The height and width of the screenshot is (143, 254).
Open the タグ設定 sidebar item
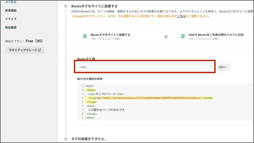point(11,2)
